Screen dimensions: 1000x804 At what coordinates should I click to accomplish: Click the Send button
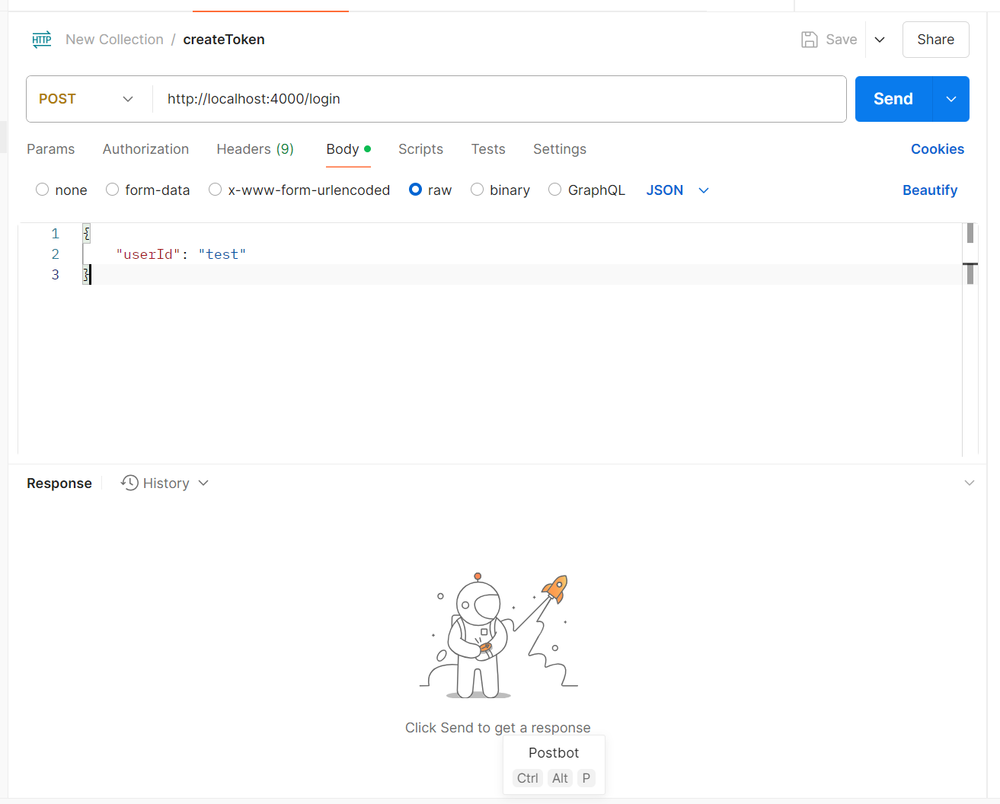[893, 99]
